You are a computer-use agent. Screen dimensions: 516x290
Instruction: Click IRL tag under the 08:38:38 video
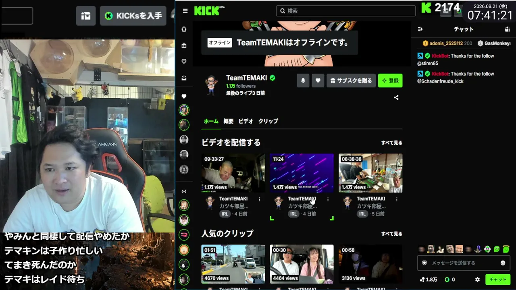(x=362, y=214)
